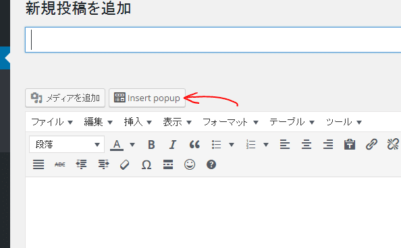The width and height of the screenshot is (401, 248).
Task: Click the insert link chain icon
Action: point(371,145)
